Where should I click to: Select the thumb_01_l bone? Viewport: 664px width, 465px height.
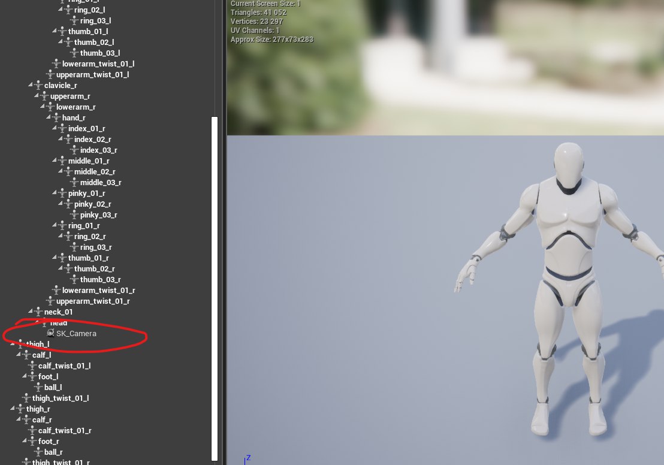(88, 31)
